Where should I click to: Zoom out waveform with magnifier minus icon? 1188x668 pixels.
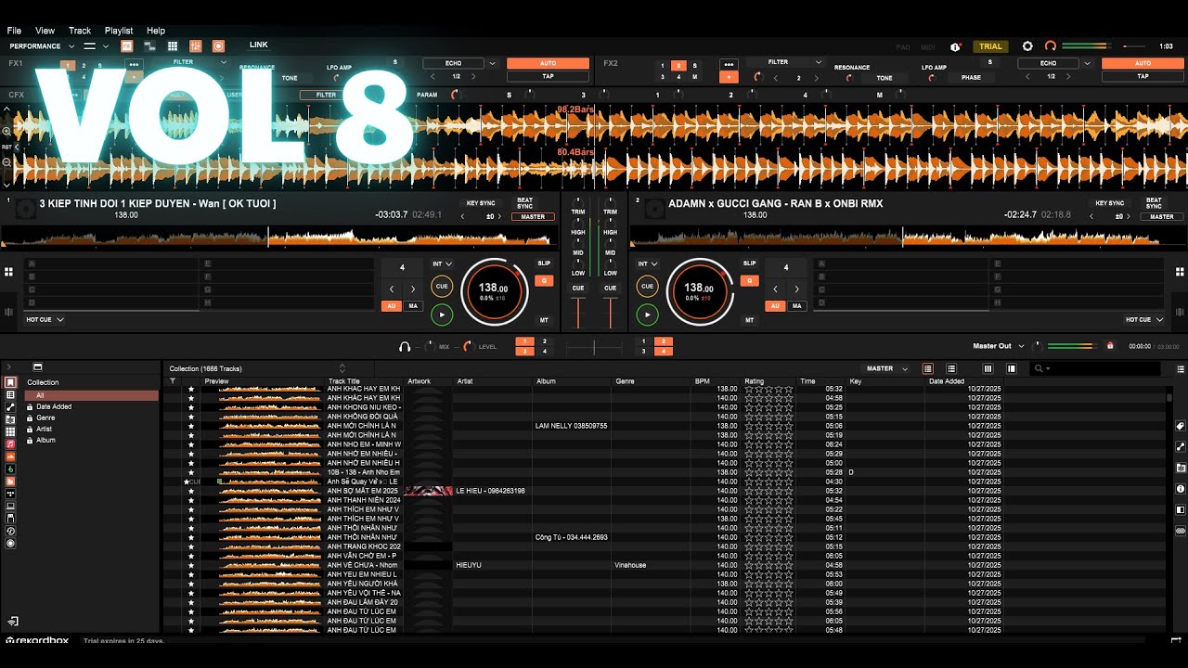pos(6,162)
